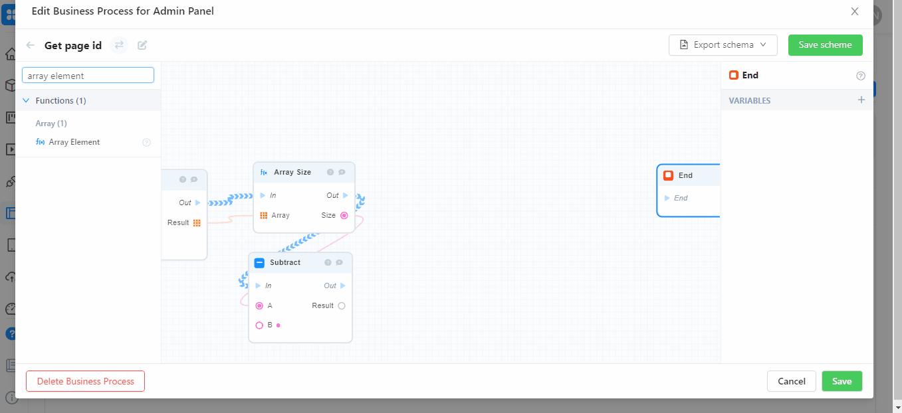Click the Result output pin on Subtract
Screen dimensions: 902x413
pos(342,305)
